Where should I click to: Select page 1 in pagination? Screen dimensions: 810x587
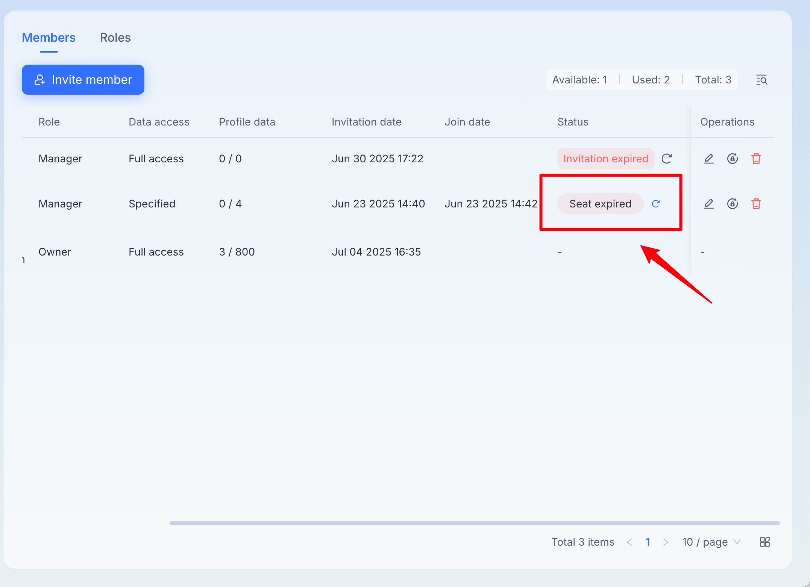tap(648, 542)
